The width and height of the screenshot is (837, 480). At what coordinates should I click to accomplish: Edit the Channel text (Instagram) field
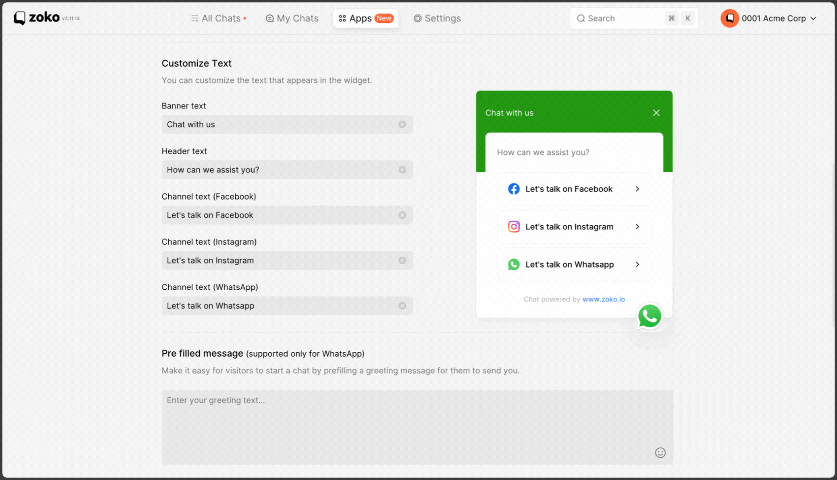(x=287, y=260)
